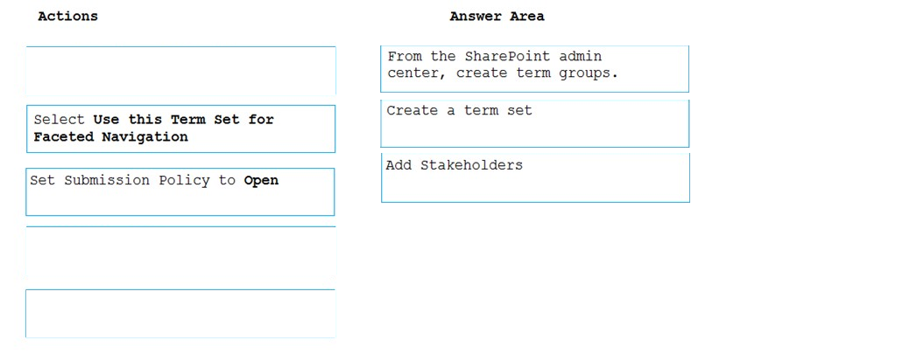The image size is (910, 354).
Task: Click the word 'Stakeholders'
Action: point(471,165)
